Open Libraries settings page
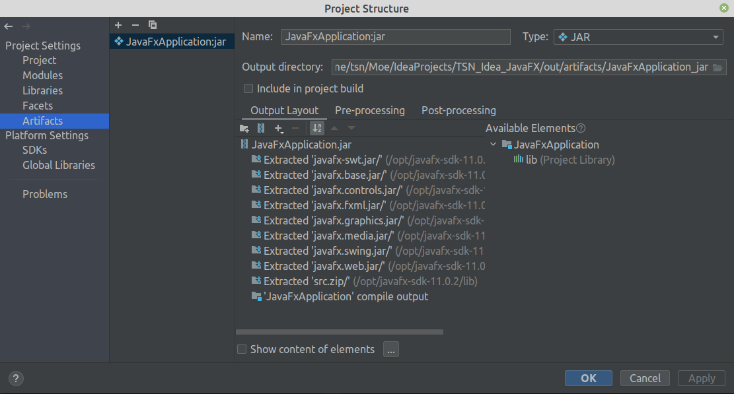The width and height of the screenshot is (734, 394). [x=42, y=90]
